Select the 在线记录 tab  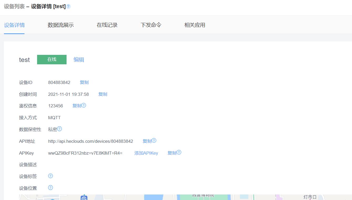pyautogui.click(x=107, y=25)
